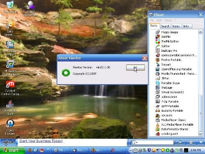Expand hidden system tray icons arrow

point(130,150)
